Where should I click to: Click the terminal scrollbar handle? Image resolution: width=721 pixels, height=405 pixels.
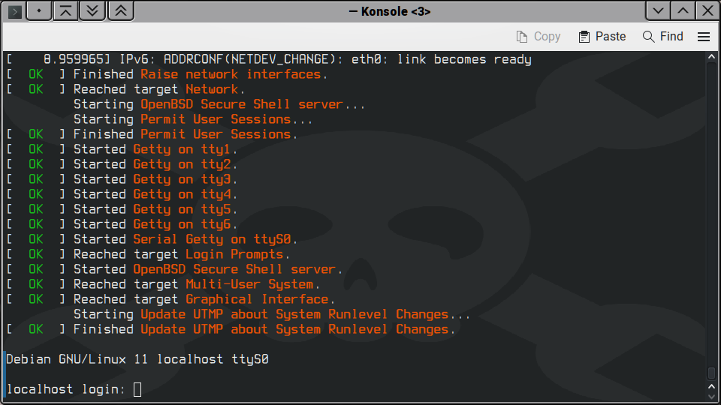coord(712,372)
